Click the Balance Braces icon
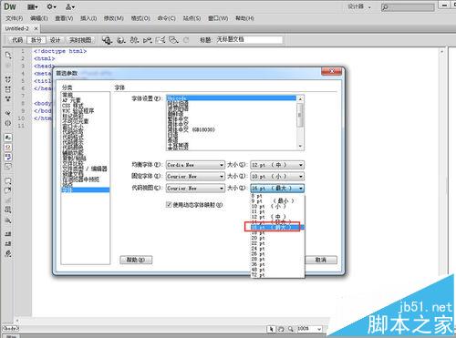Screen dimensions: 456x338 [8, 123]
